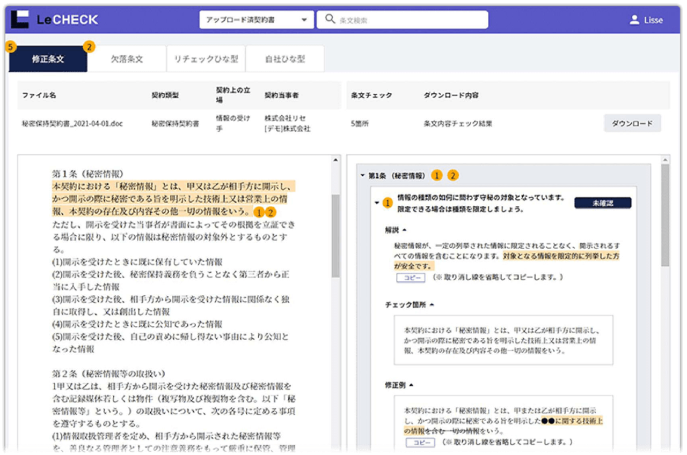Click badge 2 beside the 第1条 header
The height and width of the screenshot is (455, 687).
click(x=454, y=175)
